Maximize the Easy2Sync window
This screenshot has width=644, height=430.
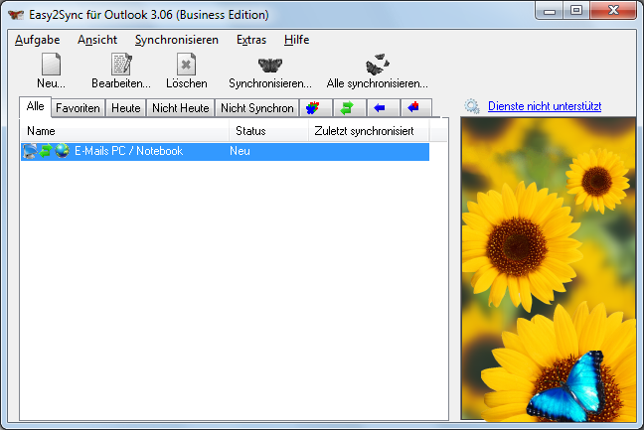click(576, 11)
